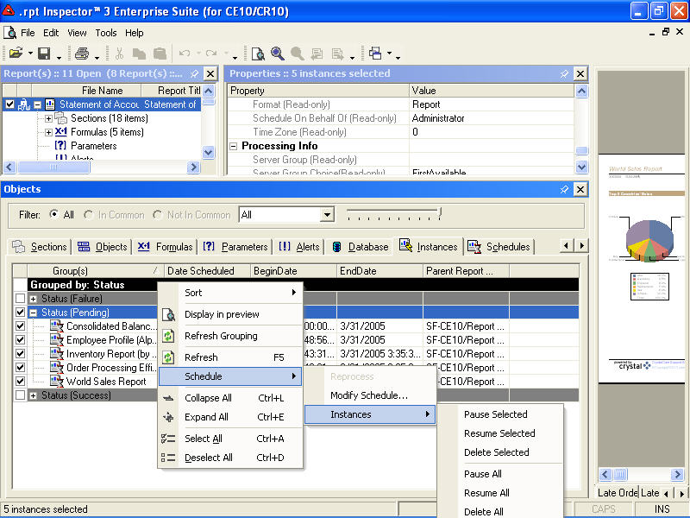Expand the Status (Failure) group

[x=33, y=299]
